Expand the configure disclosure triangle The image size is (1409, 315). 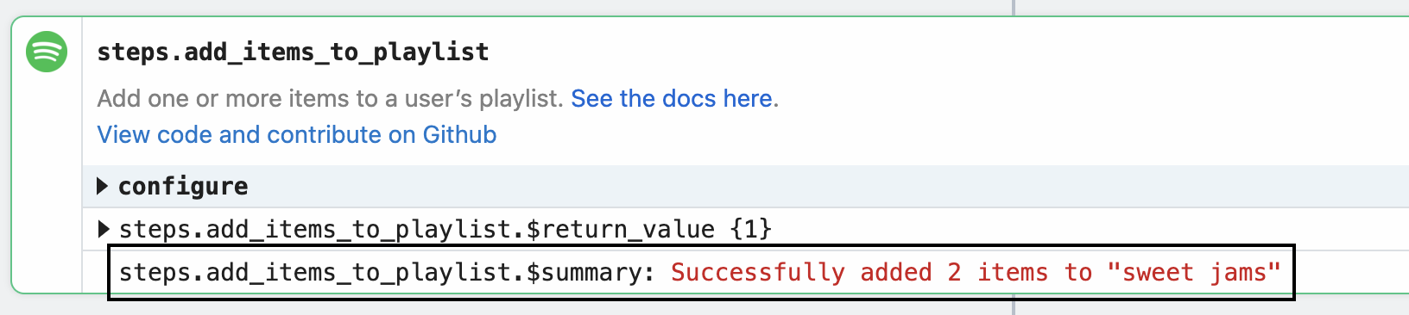tap(102, 186)
